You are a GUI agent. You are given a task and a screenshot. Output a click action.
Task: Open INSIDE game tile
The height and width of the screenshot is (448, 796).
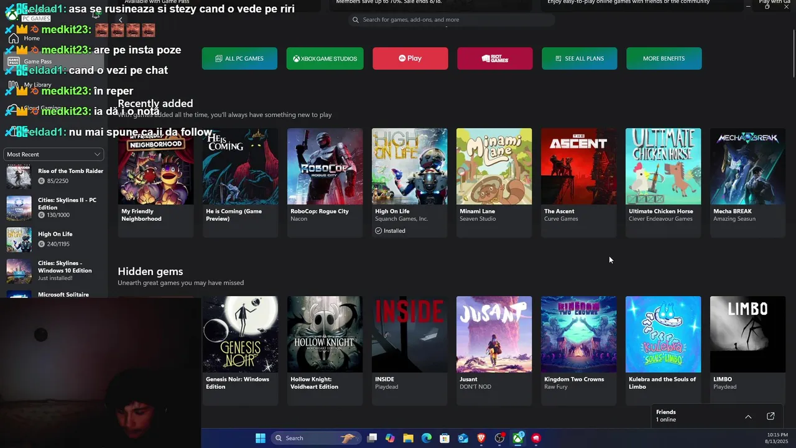409,350
